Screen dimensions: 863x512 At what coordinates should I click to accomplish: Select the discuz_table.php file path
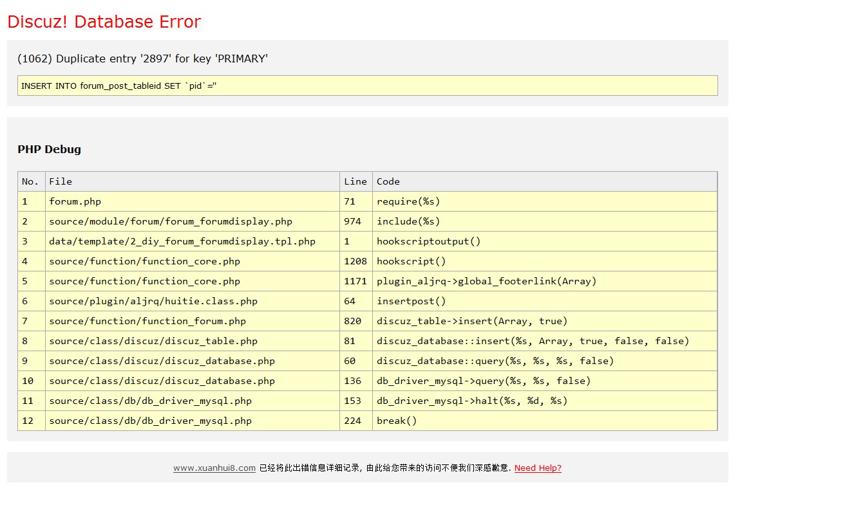(x=153, y=341)
